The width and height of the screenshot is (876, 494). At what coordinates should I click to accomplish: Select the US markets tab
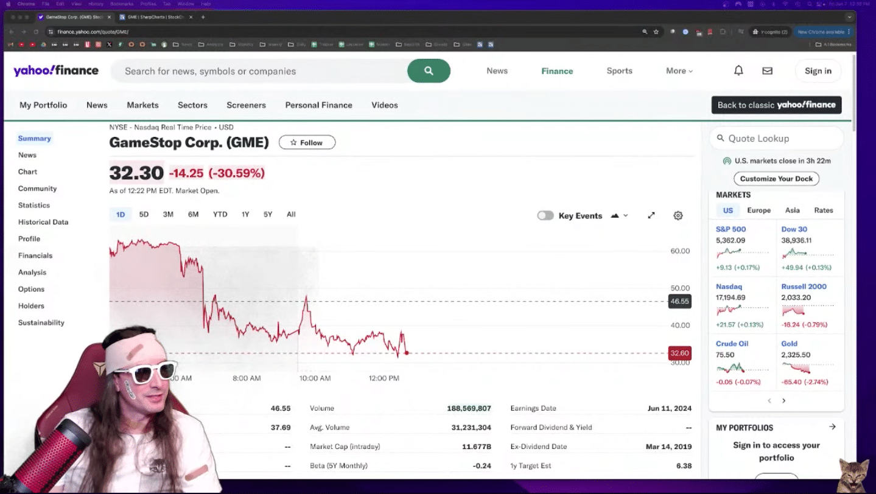coord(728,210)
